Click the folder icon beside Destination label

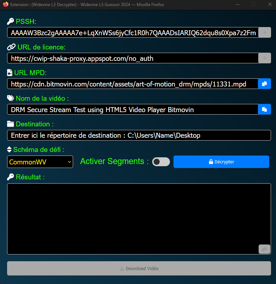(11, 124)
